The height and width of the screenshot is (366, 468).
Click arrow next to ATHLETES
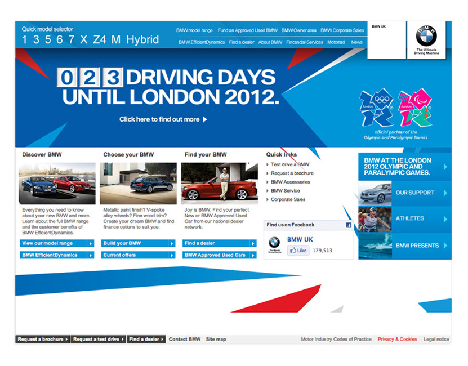pos(445,219)
